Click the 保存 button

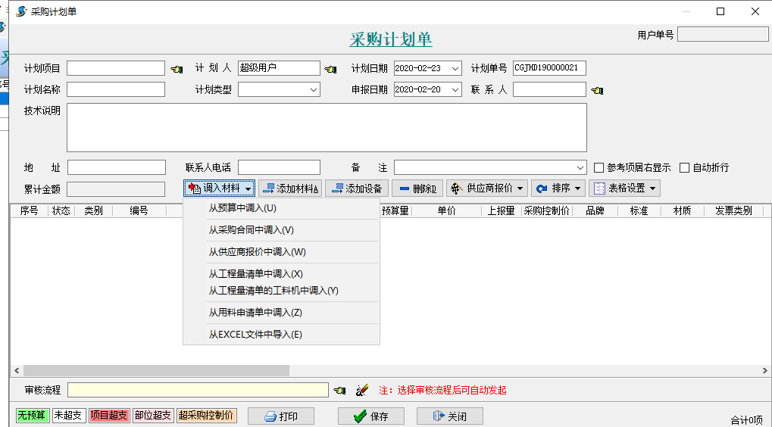370,416
